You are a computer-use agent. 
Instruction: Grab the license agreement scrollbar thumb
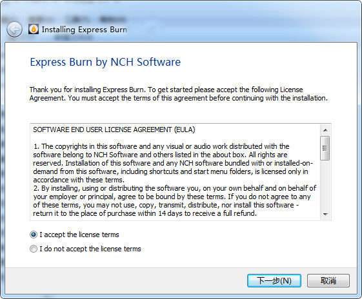click(x=325, y=148)
